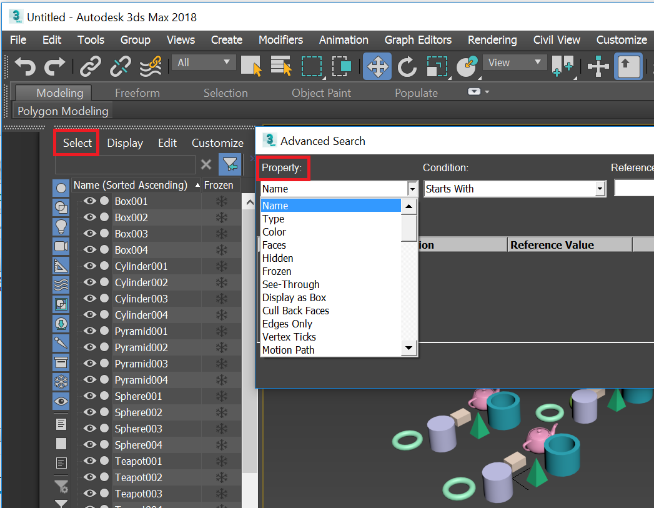Switch to the Object Paint tab
This screenshot has height=508, width=654.
321,93
